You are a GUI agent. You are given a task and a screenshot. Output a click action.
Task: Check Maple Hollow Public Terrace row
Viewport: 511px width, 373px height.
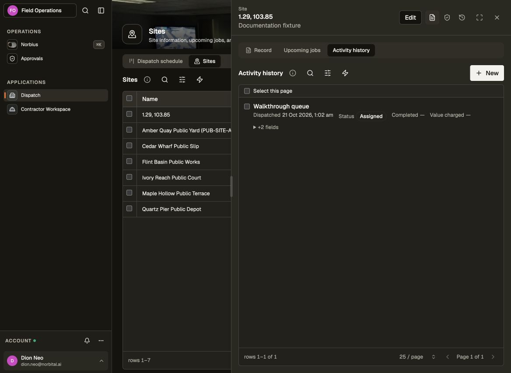click(129, 193)
